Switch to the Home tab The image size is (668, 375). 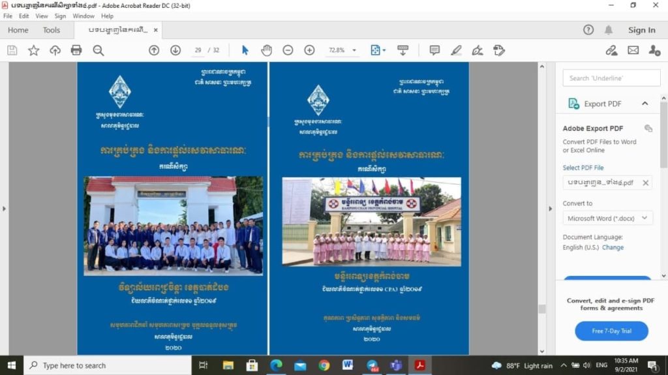(x=18, y=30)
